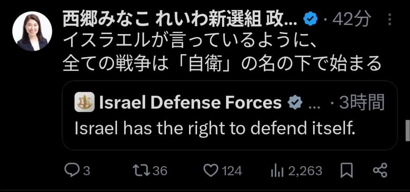Repost this tweet using the retweet icon
The height and width of the screenshot is (192, 410).
[142, 171]
